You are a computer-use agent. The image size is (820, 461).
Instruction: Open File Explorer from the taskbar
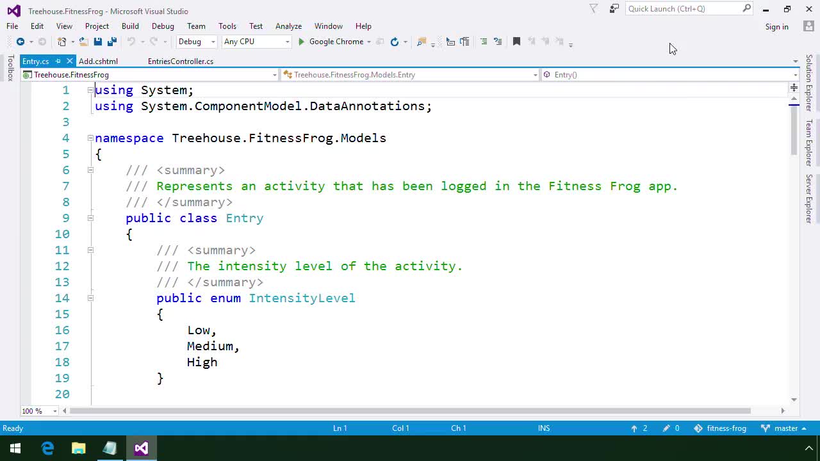tap(79, 448)
